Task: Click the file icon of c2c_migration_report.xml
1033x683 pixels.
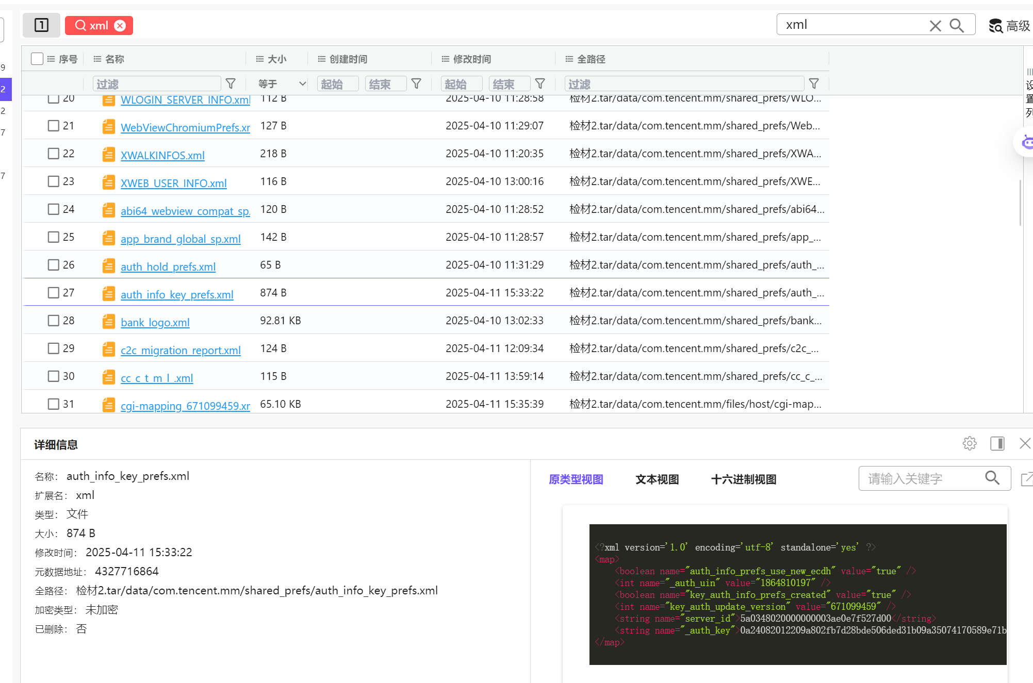Action: [108, 349]
